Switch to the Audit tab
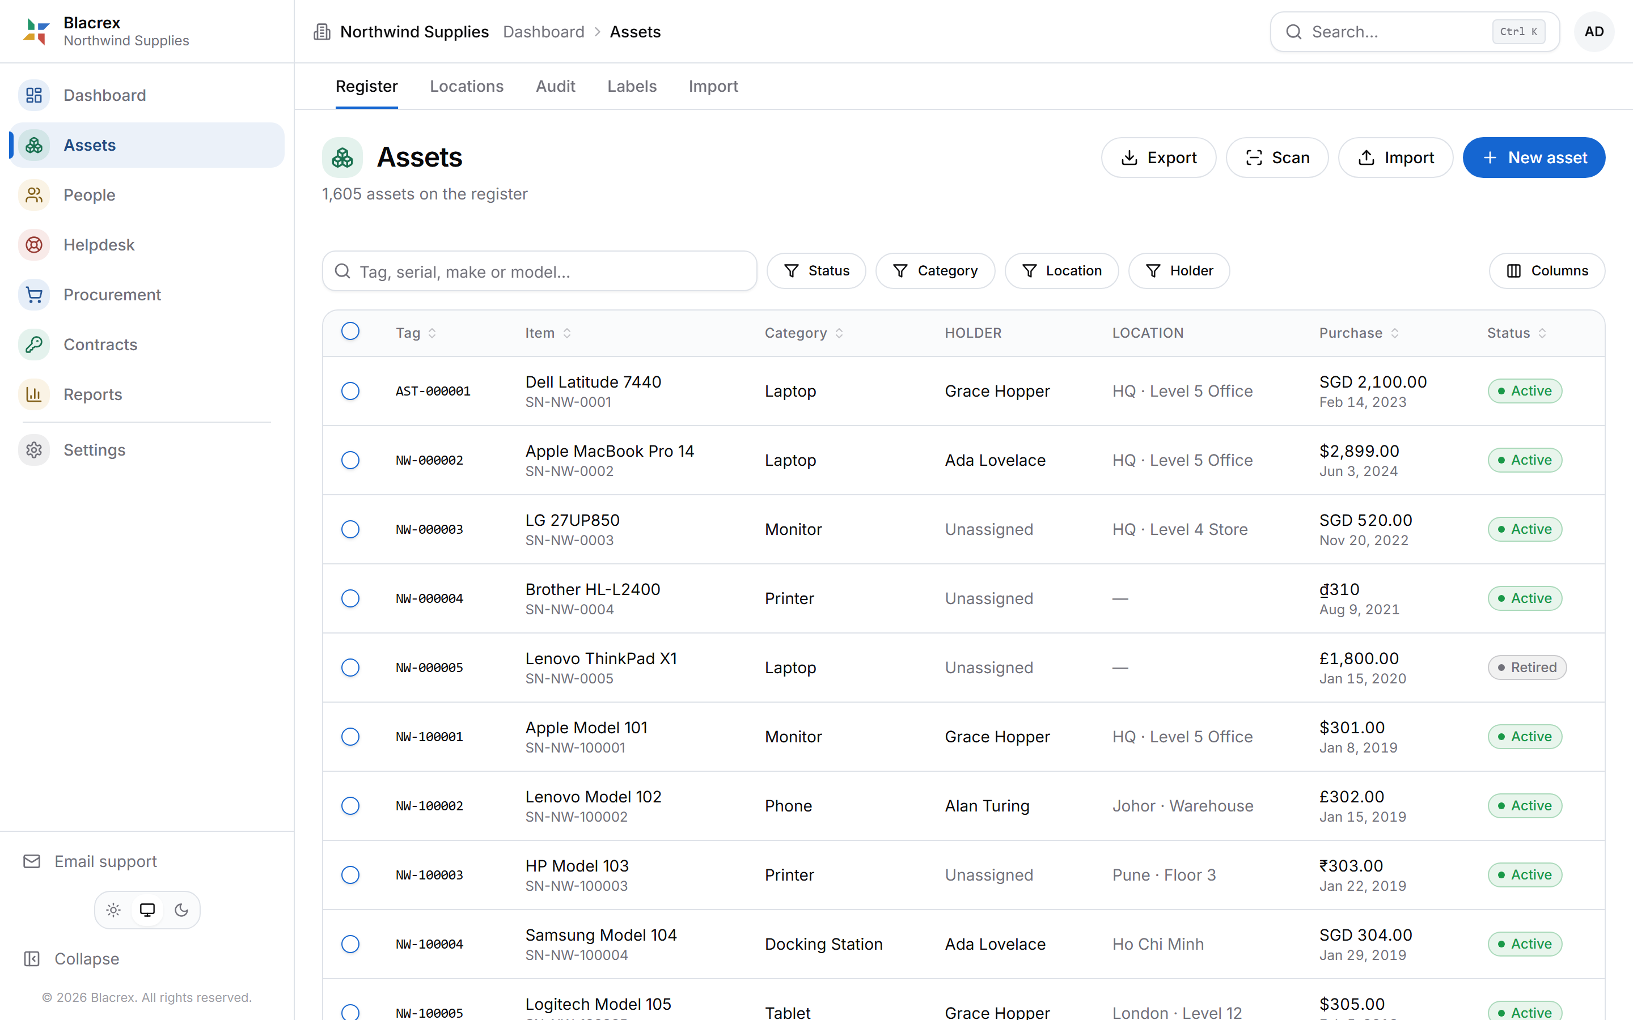1633x1020 pixels. (555, 86)
